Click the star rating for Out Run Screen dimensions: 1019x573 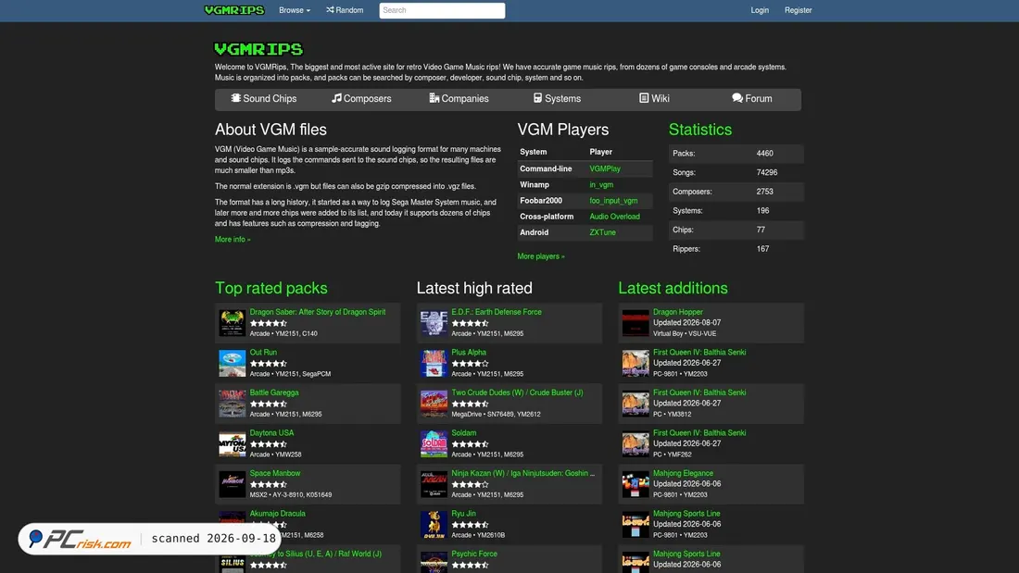point(269,364)
